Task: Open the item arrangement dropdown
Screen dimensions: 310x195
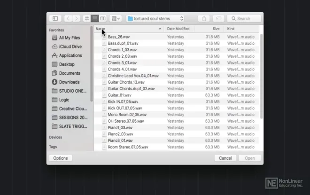Action: point(116,19)
